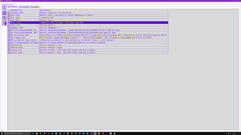Click the 'Size (Set)' name cell
The image size is (241, 135).
[x=25, y=15]
